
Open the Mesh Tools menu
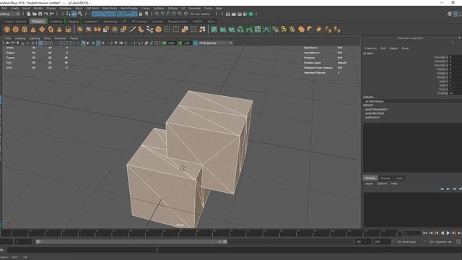pos(110,8)
